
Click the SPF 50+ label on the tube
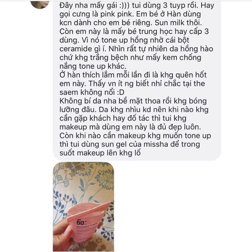pos(81,222)
